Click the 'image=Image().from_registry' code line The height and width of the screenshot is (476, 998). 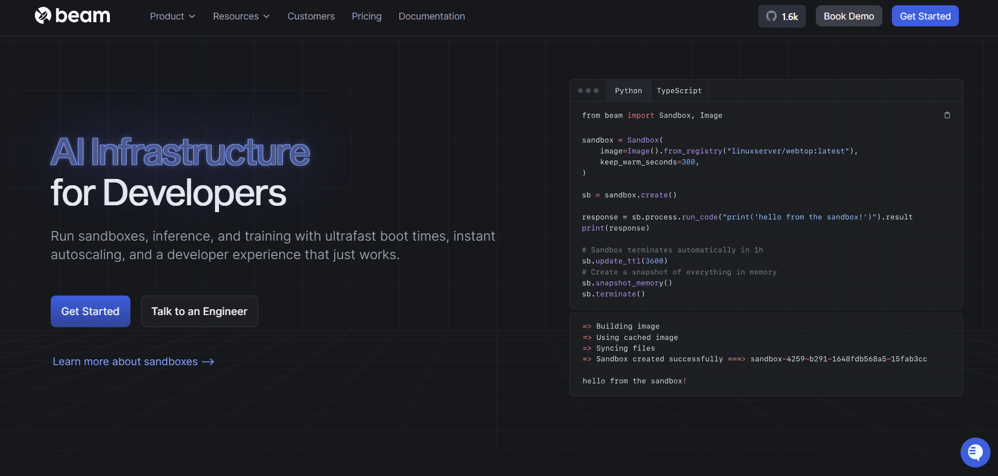[x=729, y=151]
